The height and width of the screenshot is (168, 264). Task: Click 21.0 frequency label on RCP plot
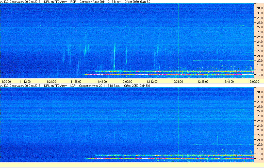pos(260,56)
